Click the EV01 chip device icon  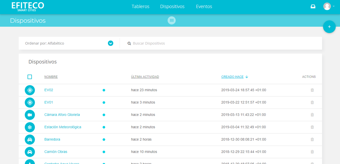(30, 103)
